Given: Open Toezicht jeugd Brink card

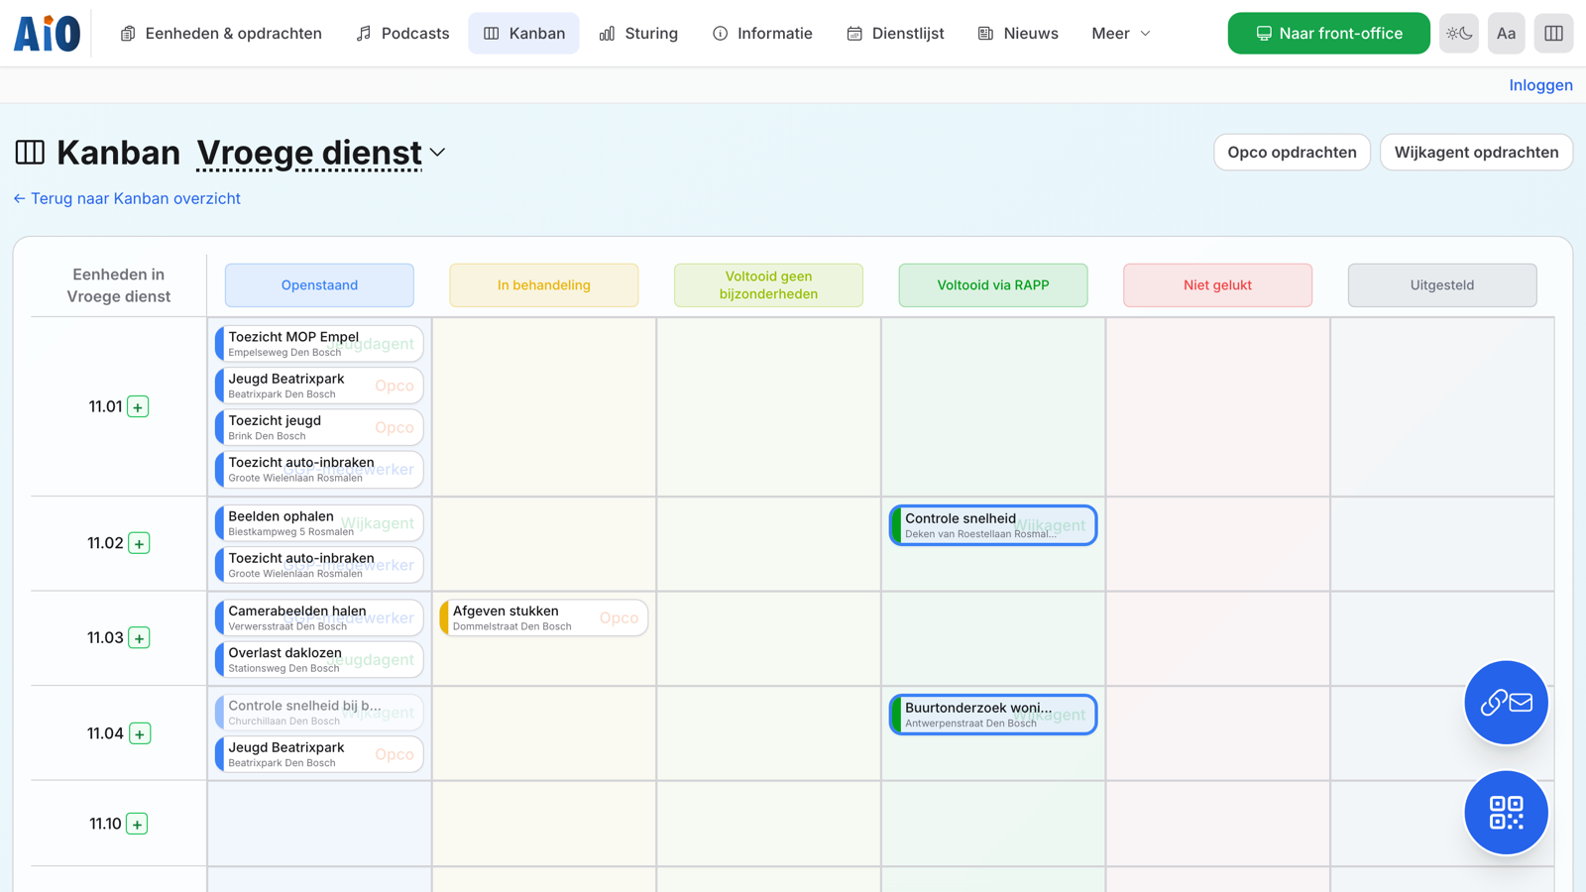Looking at the screenshot, I should 319,427.
